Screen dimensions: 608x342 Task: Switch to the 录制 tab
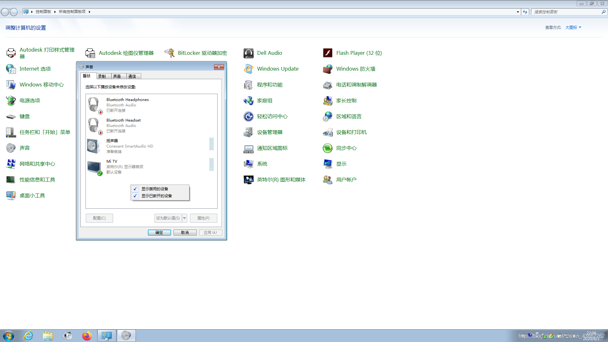(102, 76)
